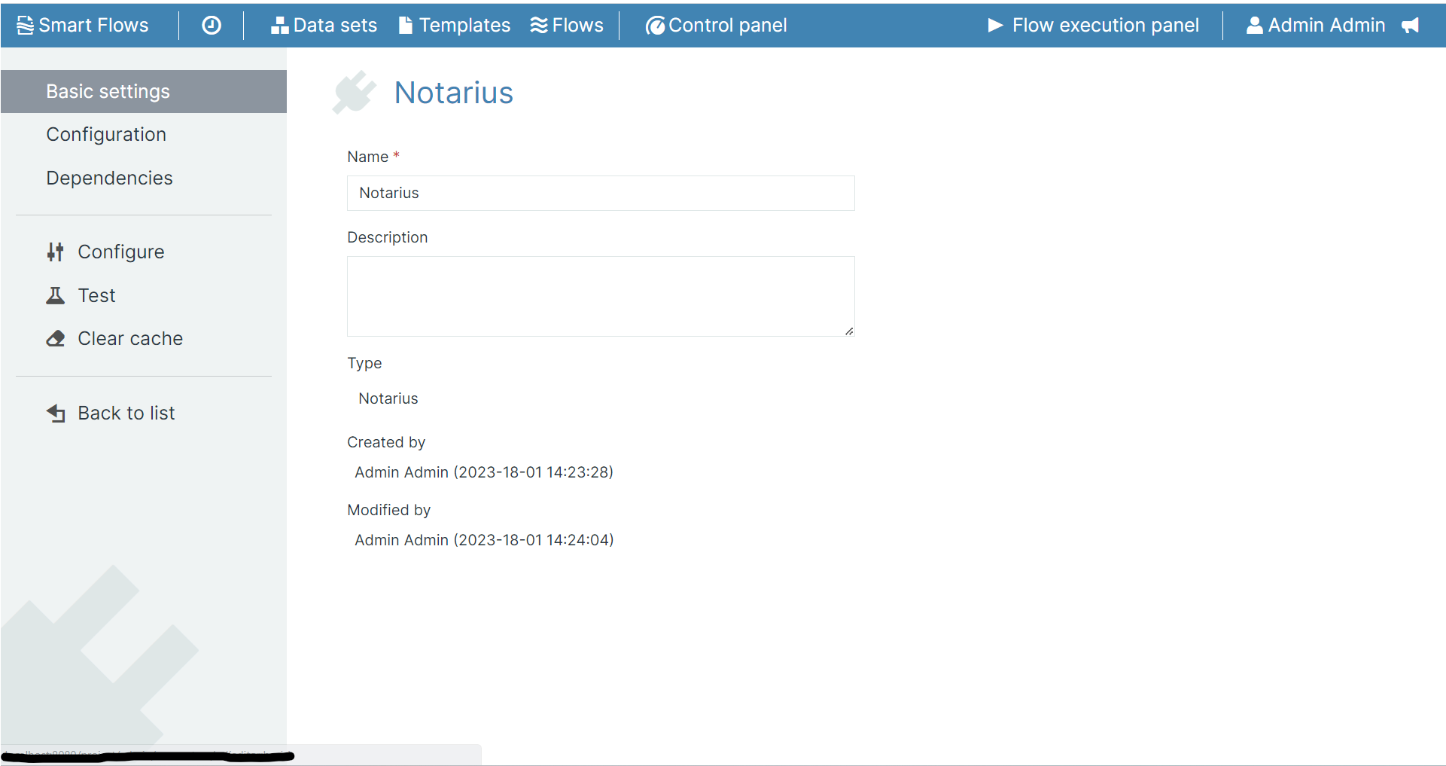This screenshot has height=766, width=1446.
Task: Click the Smart Flows home link
Action: [83, 26]
